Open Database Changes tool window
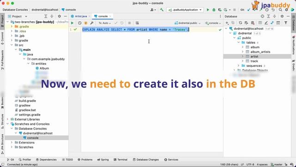 pos(146,160)
